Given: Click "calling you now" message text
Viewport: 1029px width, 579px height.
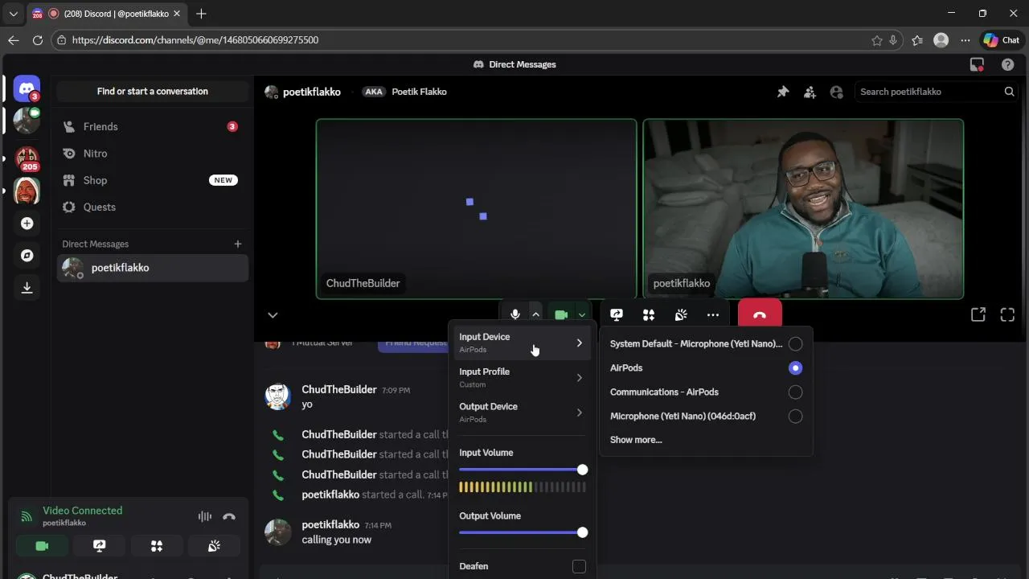Looking at the screenshot, I should point(336,540).
